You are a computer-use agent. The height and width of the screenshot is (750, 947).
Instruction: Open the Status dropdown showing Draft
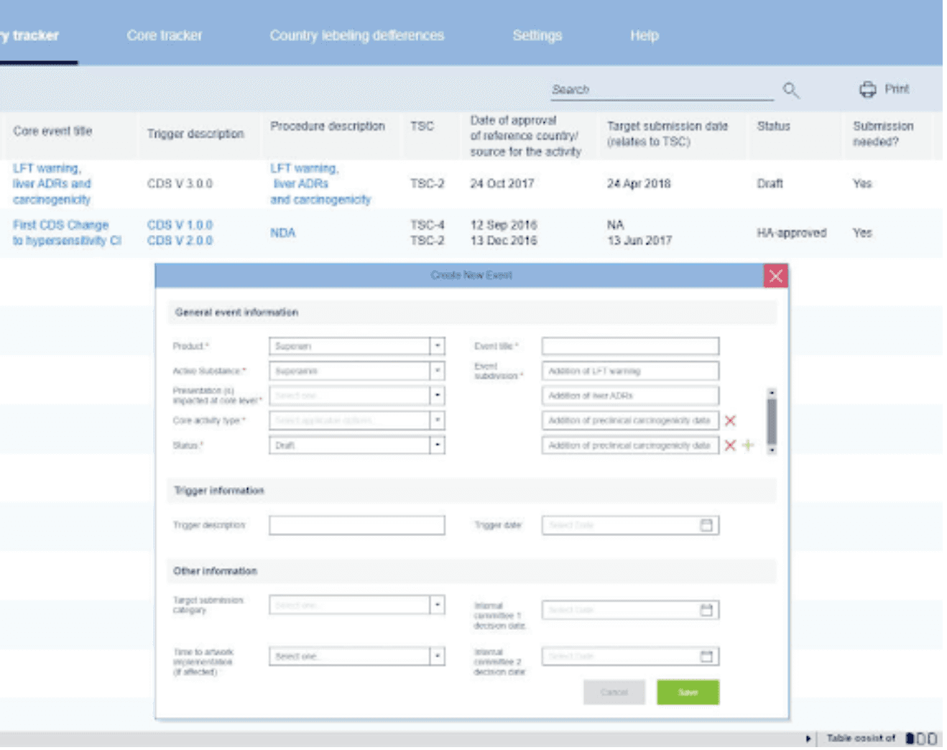coord(437,445)
